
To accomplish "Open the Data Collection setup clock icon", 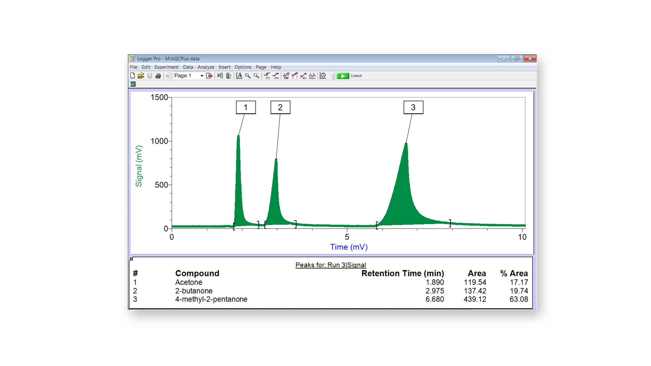I will pos(323,76).
